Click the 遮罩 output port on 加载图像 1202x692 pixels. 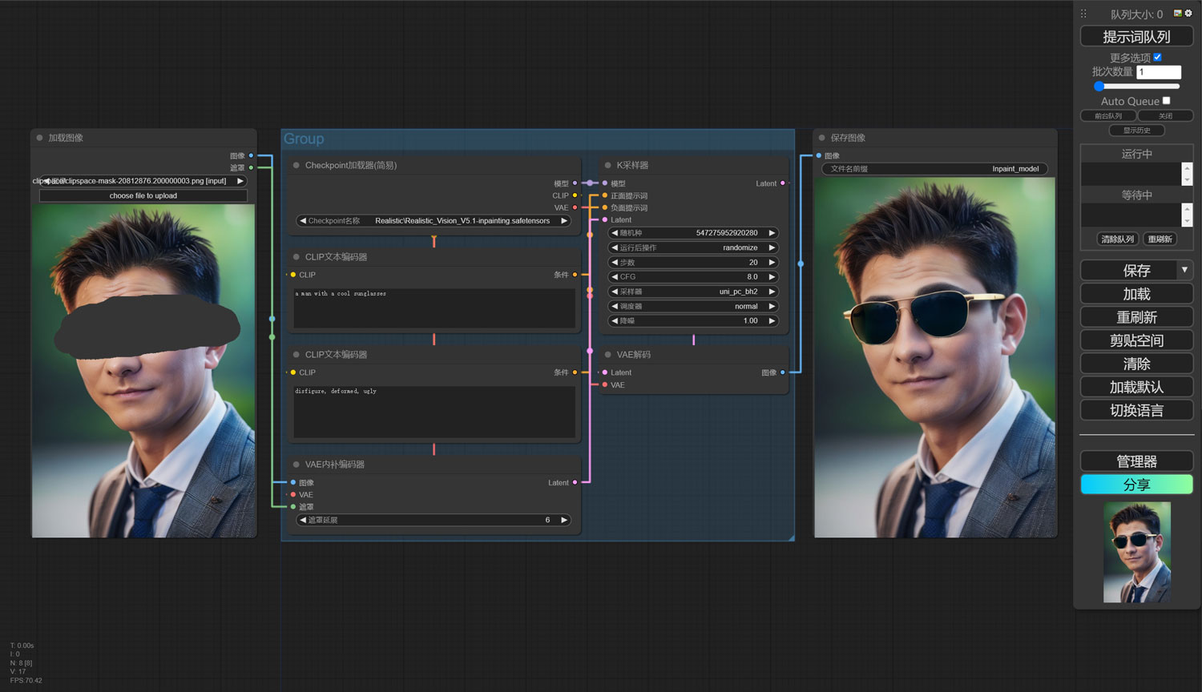[x=251, y=167]
